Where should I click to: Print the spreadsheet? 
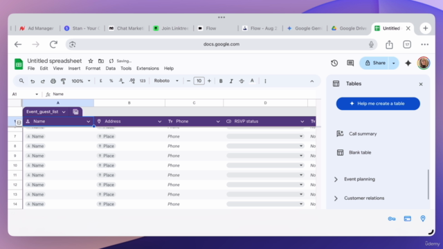click(x=53, y=81)
